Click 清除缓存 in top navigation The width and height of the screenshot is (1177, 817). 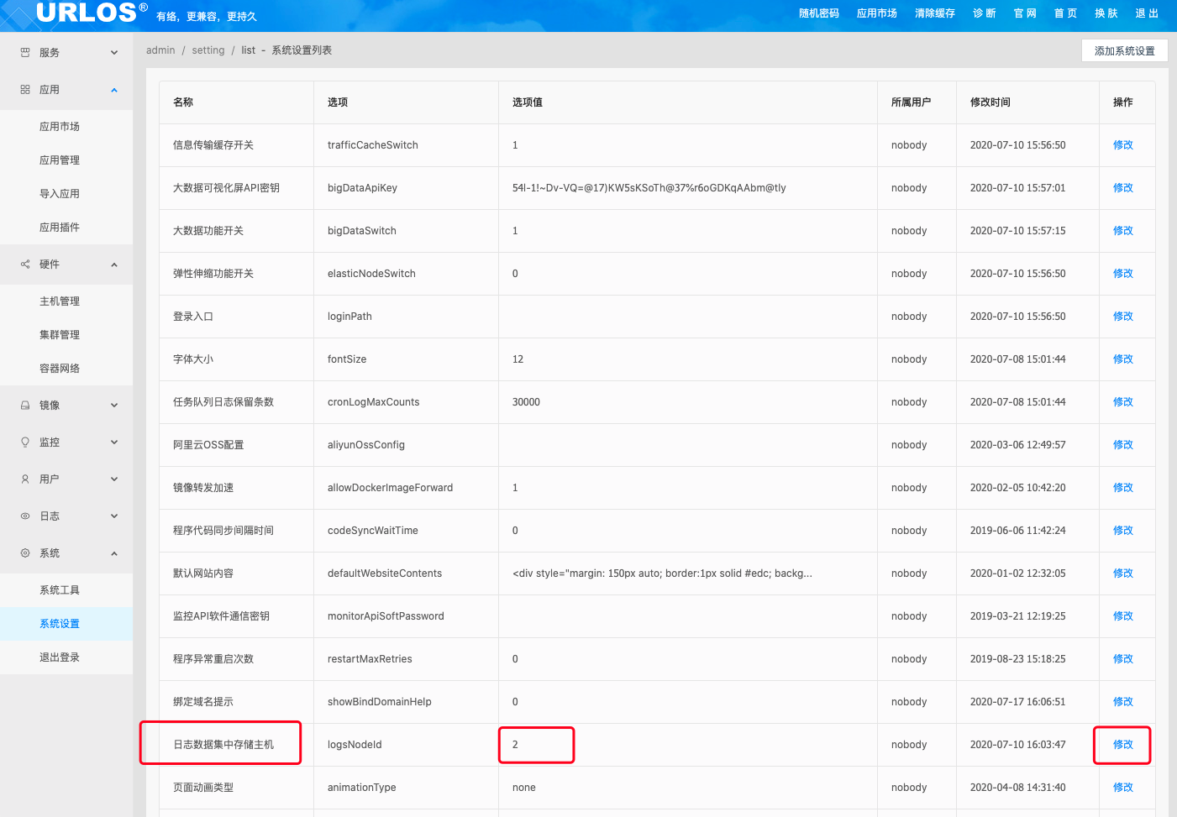coord(934,13)
